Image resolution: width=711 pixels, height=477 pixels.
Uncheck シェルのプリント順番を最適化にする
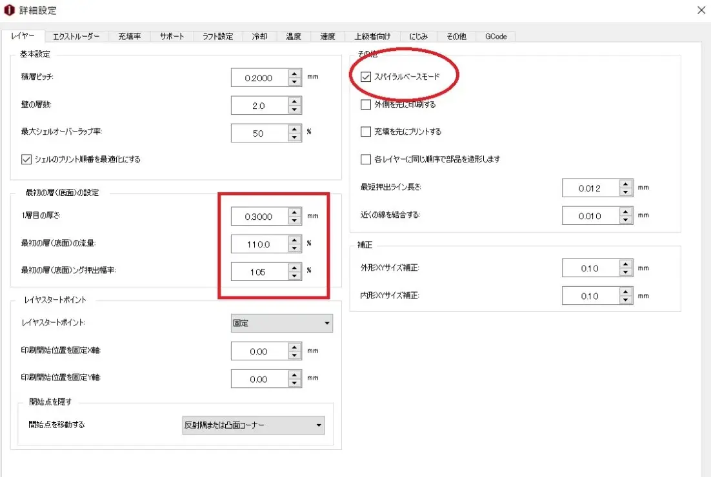[26, 159]
